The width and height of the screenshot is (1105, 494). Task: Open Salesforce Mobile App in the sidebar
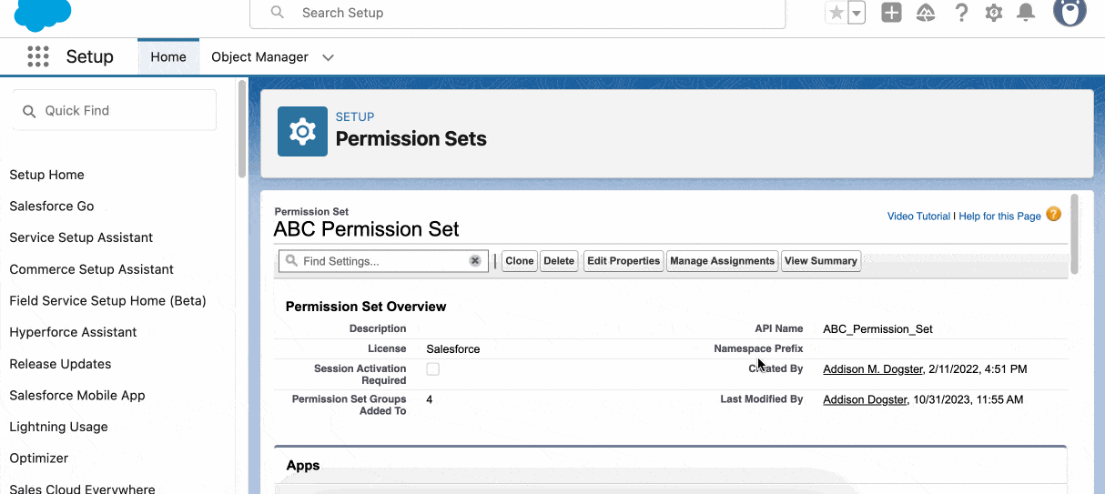(77, 396)
